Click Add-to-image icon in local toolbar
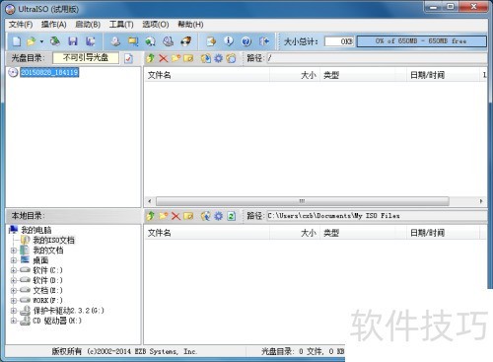This screenshot has height=362, width=493. tap(206, 216)
